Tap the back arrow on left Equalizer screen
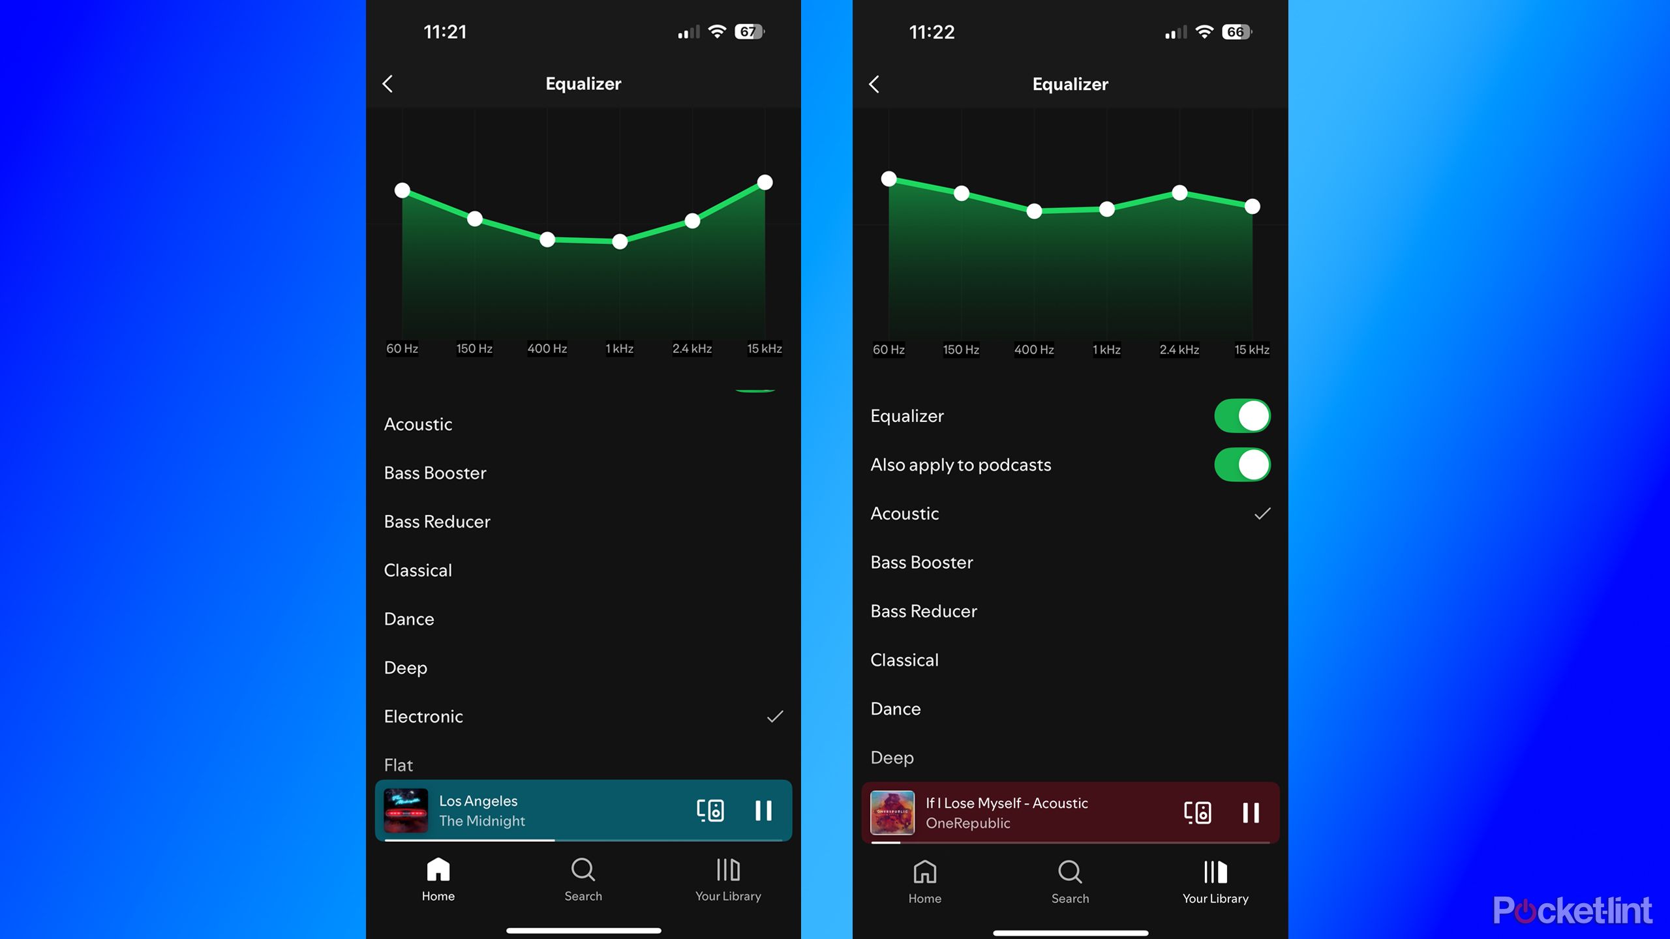1670x939 pixels. (x=387, y=83)
